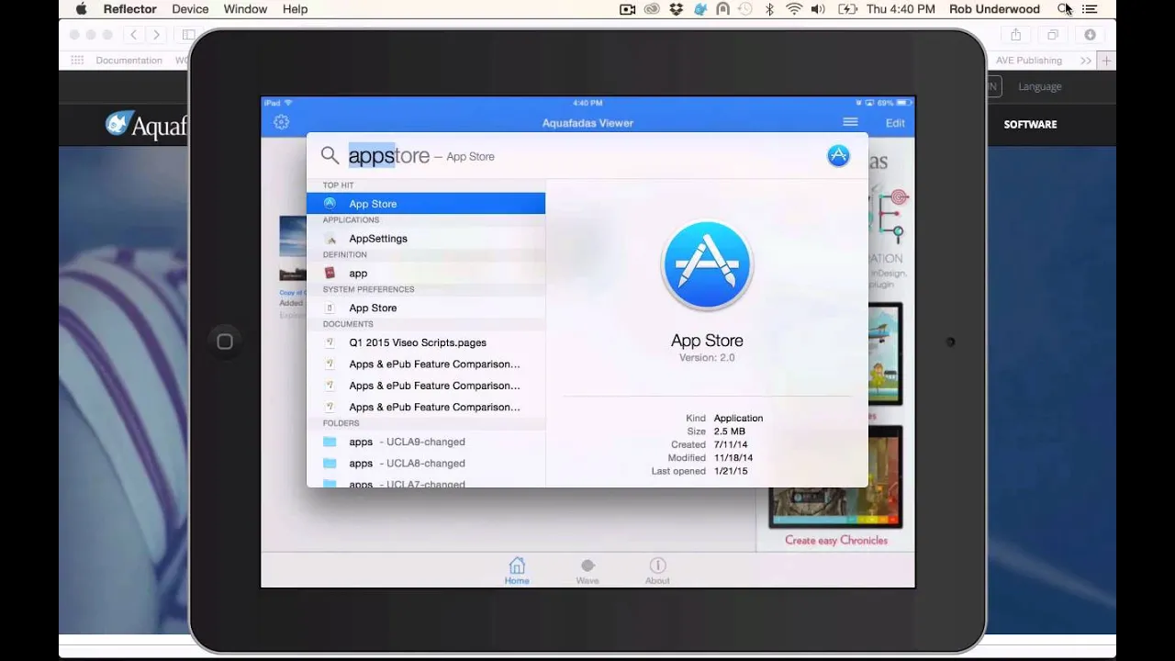Viewport: 1175px width, 661px height.
Task: Open the Rob Underwood user menu
Action: tap(995, 9)
